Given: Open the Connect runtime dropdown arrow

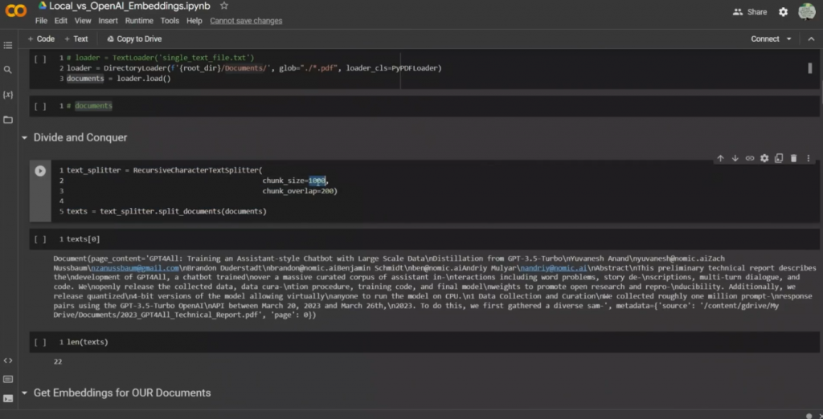Looking at the screenshot, I should click(x=789, y=39).
